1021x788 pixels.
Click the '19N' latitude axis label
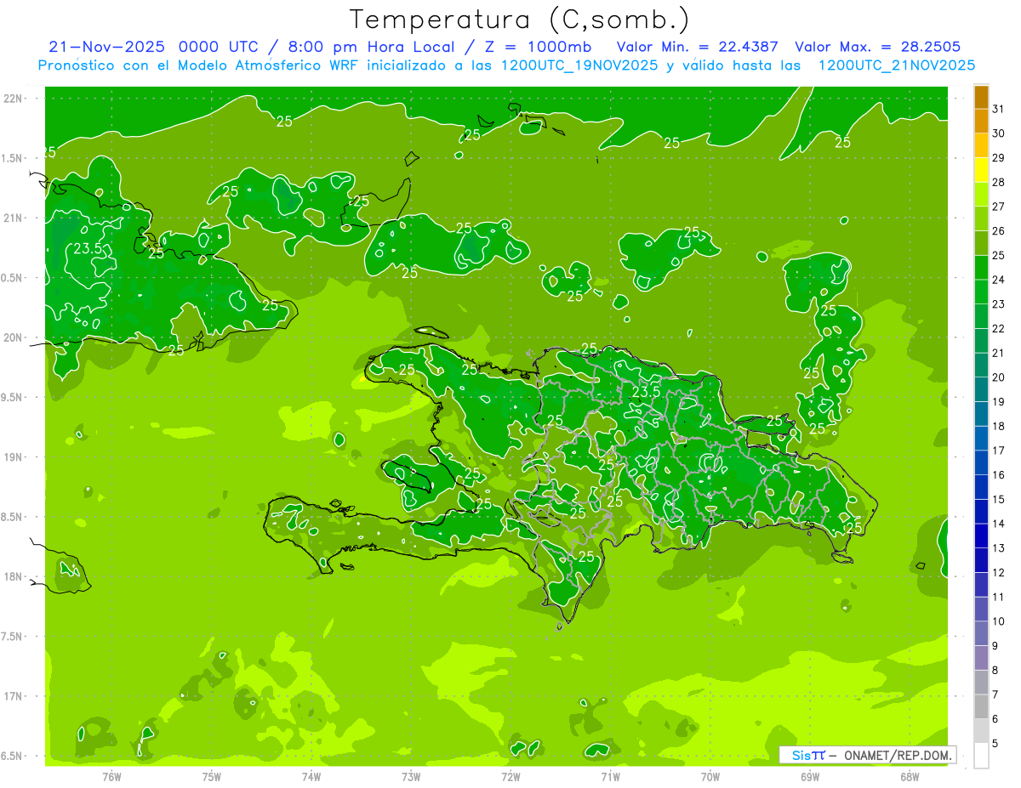pos(14,457)
